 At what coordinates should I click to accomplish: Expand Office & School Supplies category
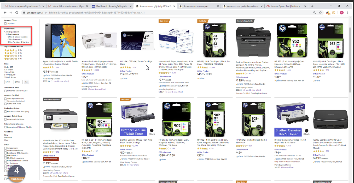18,37
